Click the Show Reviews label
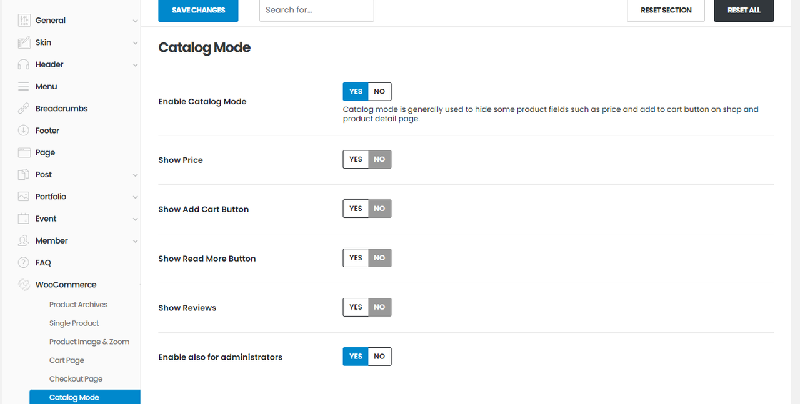The image size is (800, 404). pos(187,308)
